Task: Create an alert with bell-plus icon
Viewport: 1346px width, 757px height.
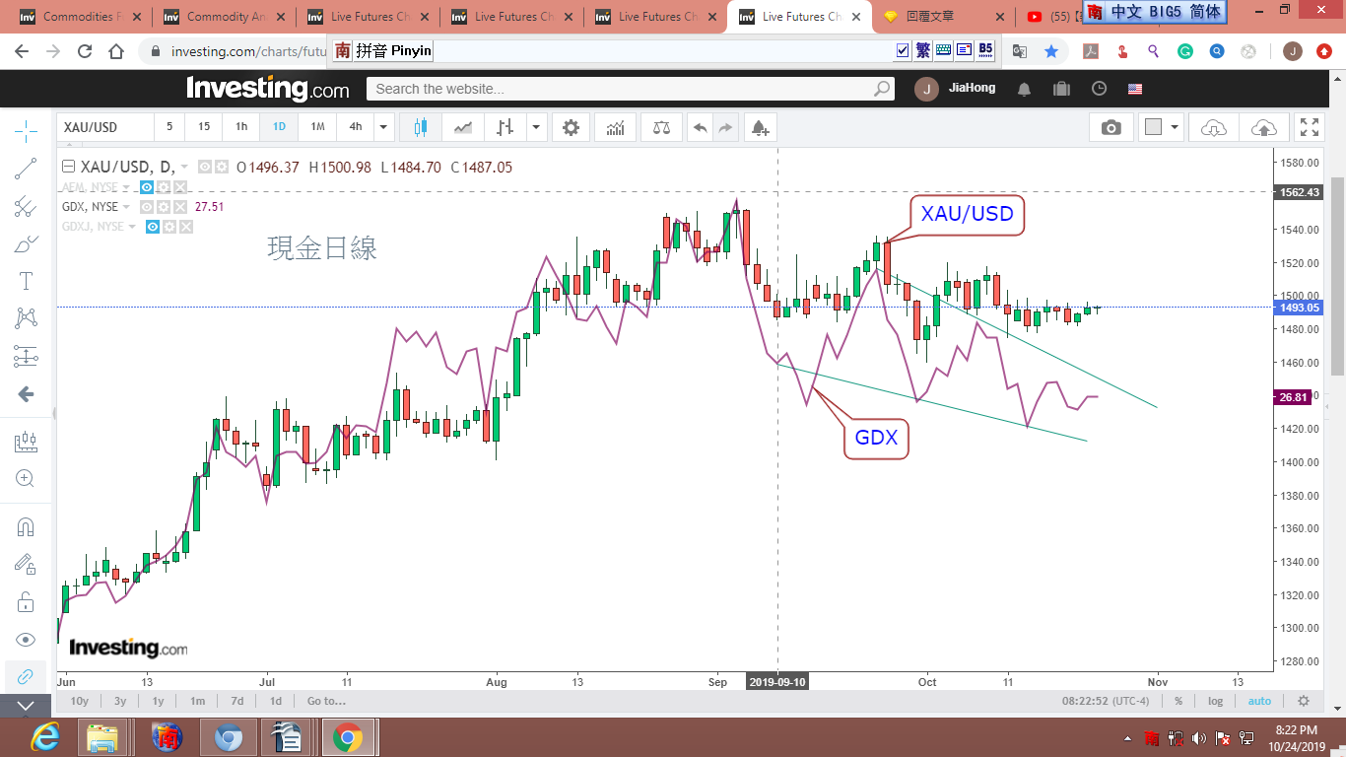Action: pyautogui.click(x=759, y=127)
